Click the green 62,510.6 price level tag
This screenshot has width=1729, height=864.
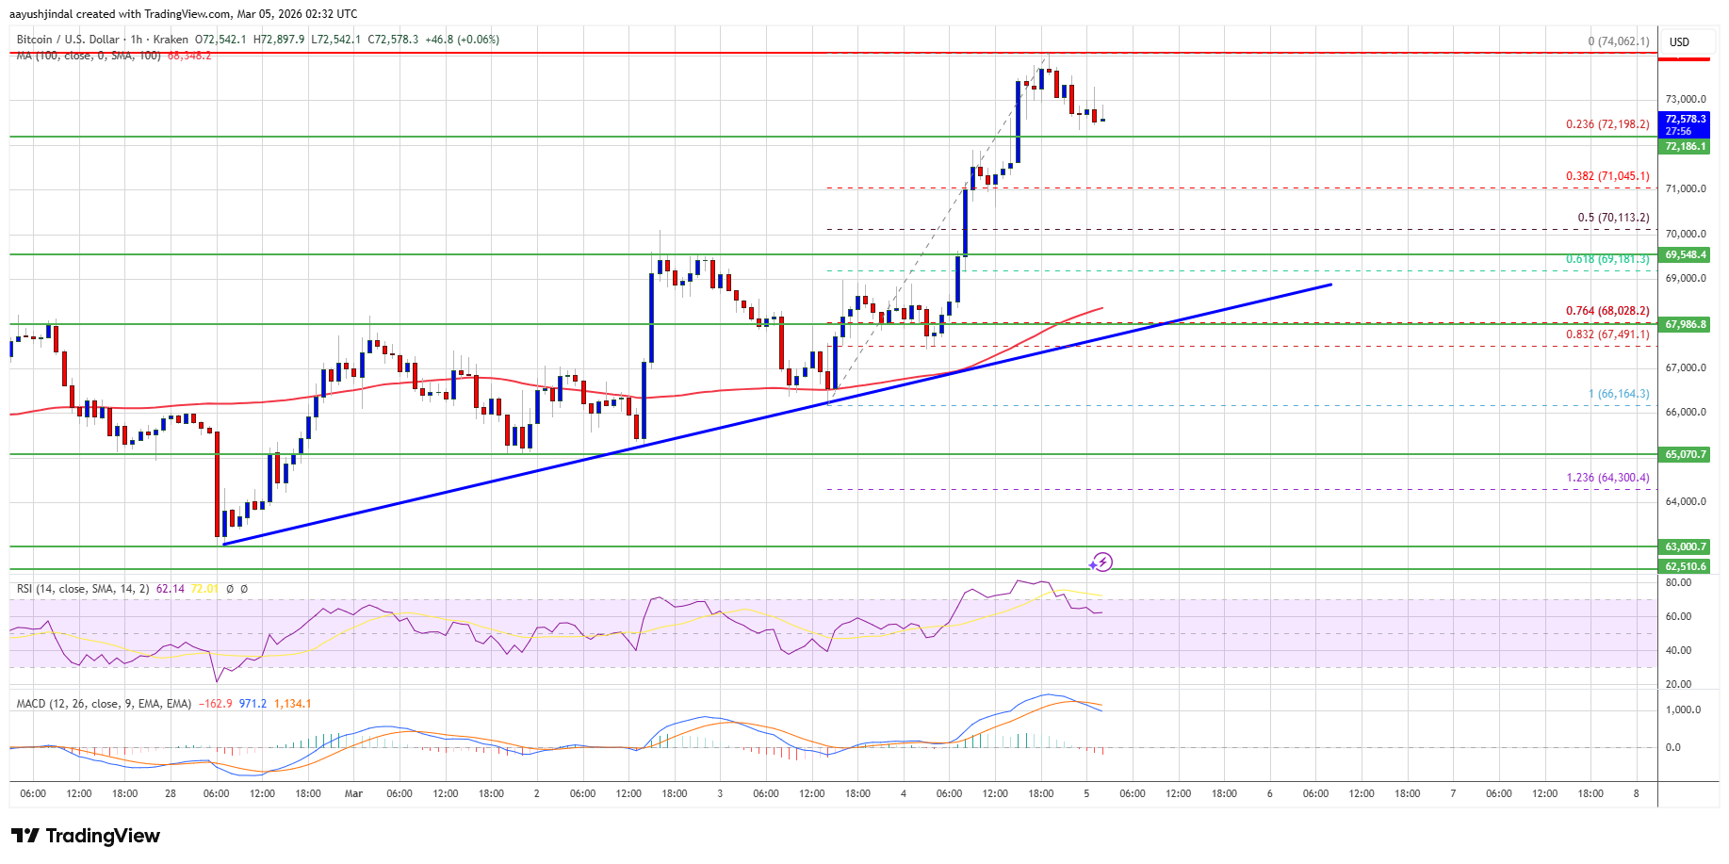(x=1685, y=567)
